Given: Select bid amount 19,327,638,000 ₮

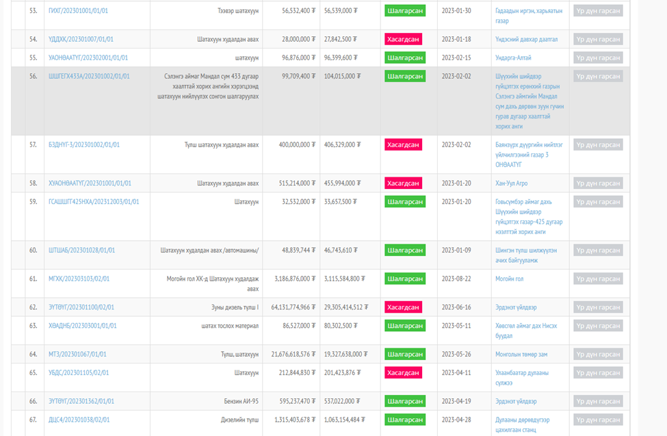Looking at the screenshot, I should [x=346, y=355].
